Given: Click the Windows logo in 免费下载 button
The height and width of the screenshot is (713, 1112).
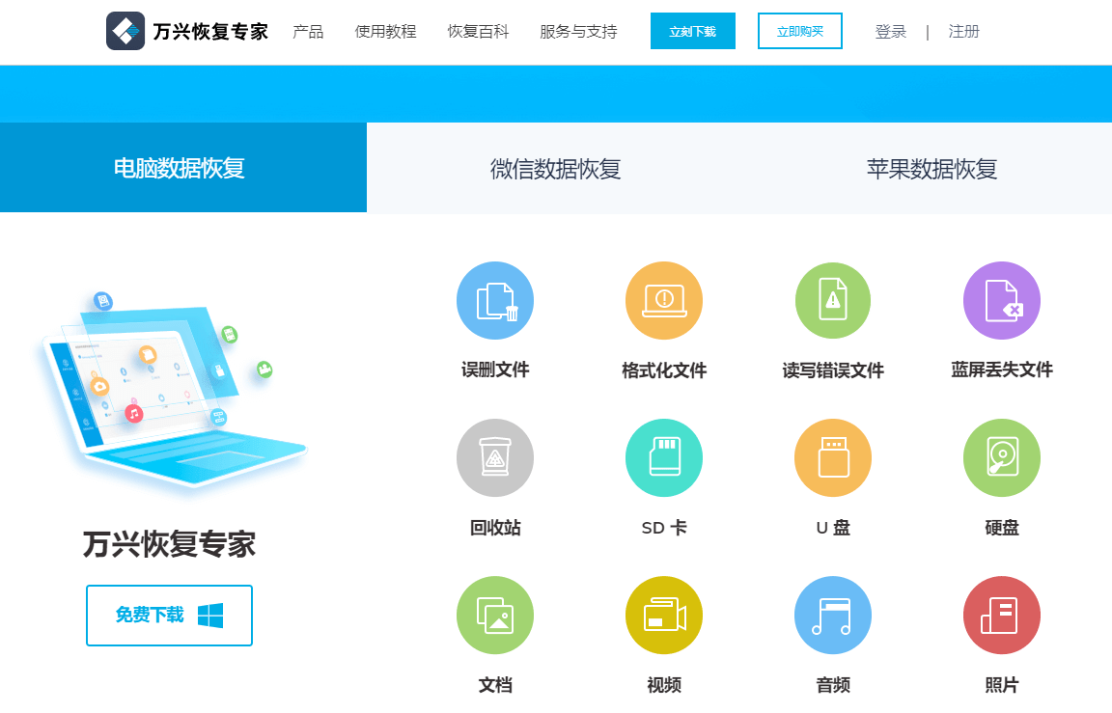Looking at the screenshot, I should tap(210, 616).
